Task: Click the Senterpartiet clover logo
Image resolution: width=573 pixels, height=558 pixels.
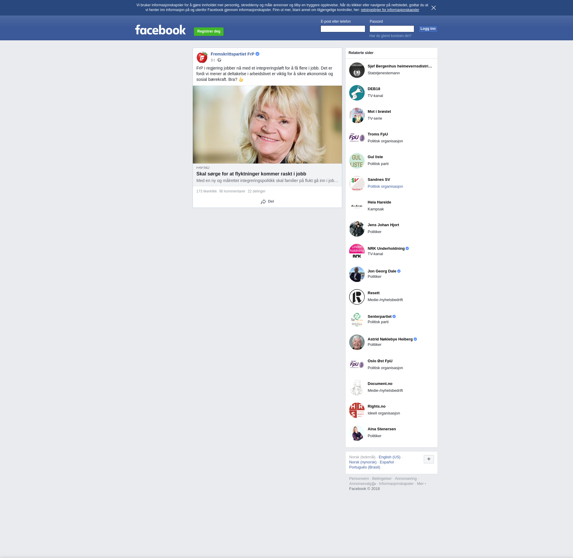Action: tap(357, 320)
